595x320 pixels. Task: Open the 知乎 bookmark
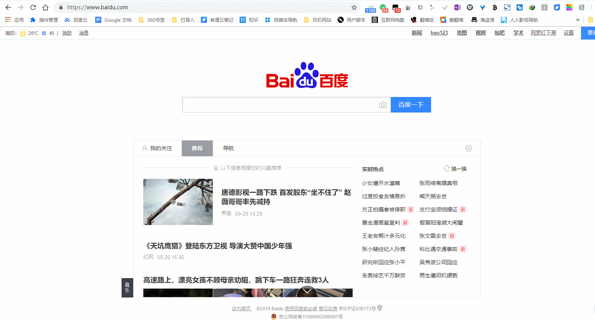point(249,20)
